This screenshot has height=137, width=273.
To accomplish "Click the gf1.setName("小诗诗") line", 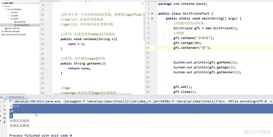I will click(x=194, y=38).
